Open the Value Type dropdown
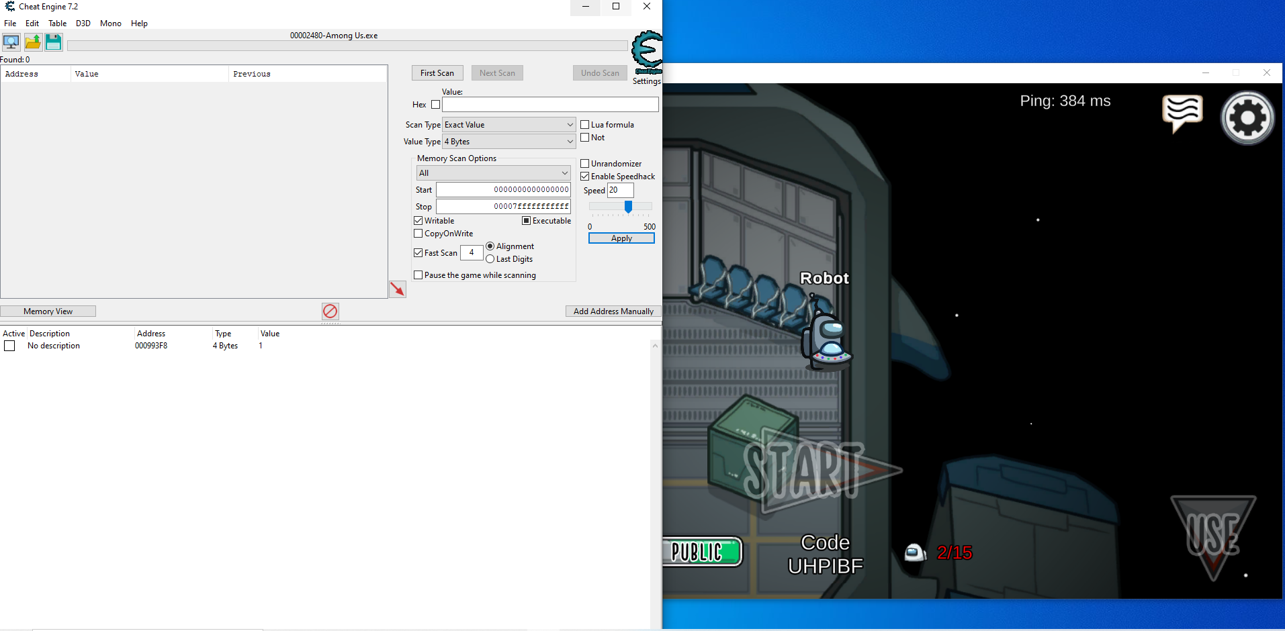 (x=569, y=141)
